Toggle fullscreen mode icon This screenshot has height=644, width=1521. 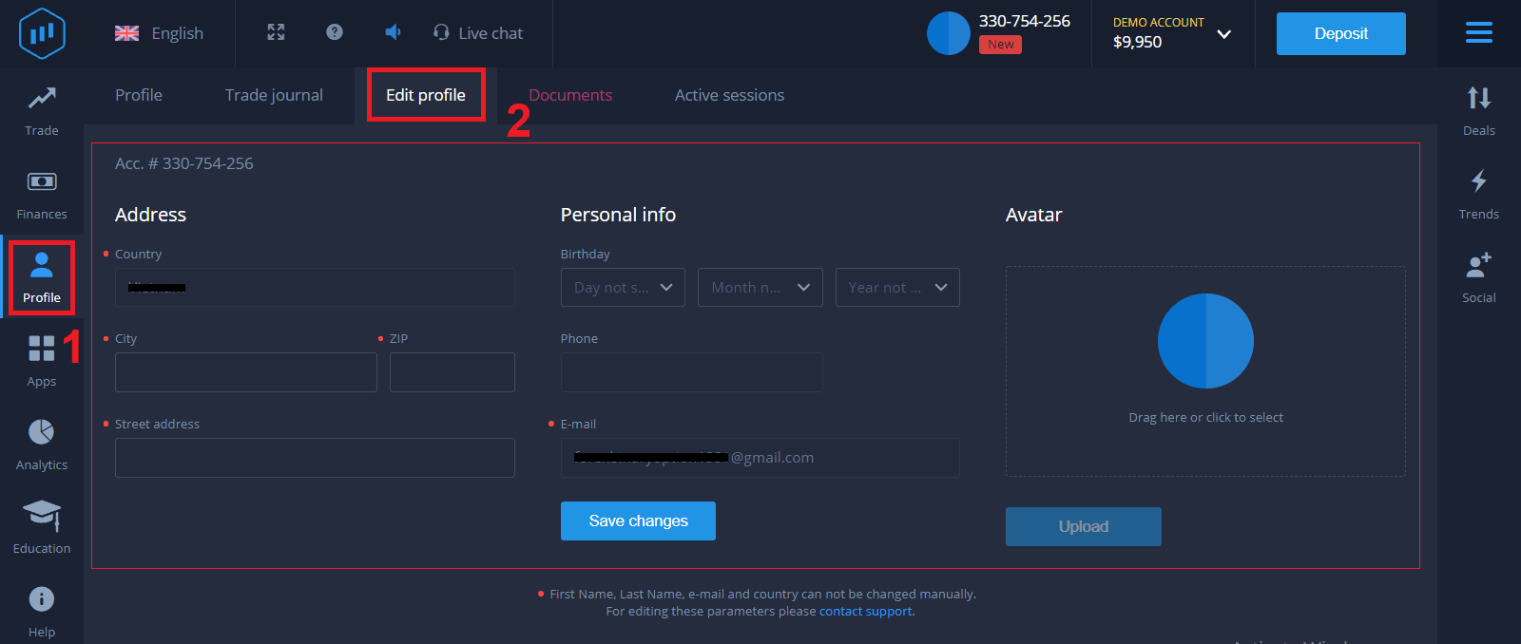tap(276, 32)
